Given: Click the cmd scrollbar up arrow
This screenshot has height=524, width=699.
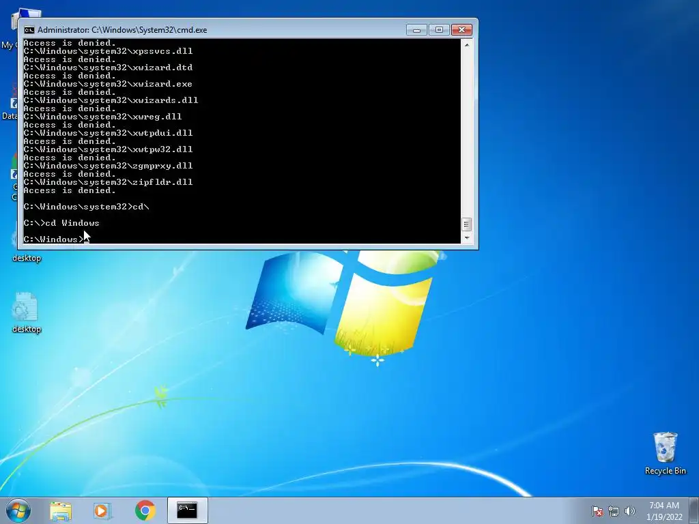Looking at the screenshot, I should point(466,44).
